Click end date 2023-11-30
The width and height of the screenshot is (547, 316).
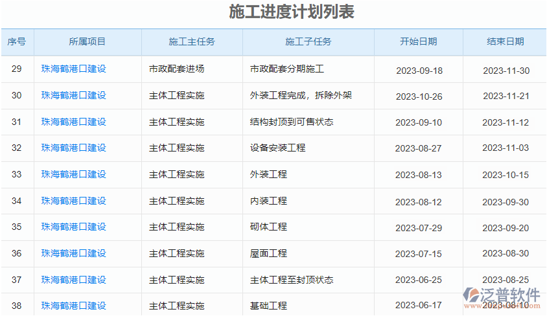tap(506, 71)
